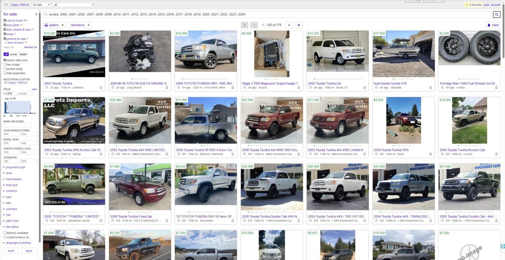Image resolution: width=505 pixels, height=260 pixels.
Task: Open the gallery view mode dropdown
Action: click(x=54, y=25)
